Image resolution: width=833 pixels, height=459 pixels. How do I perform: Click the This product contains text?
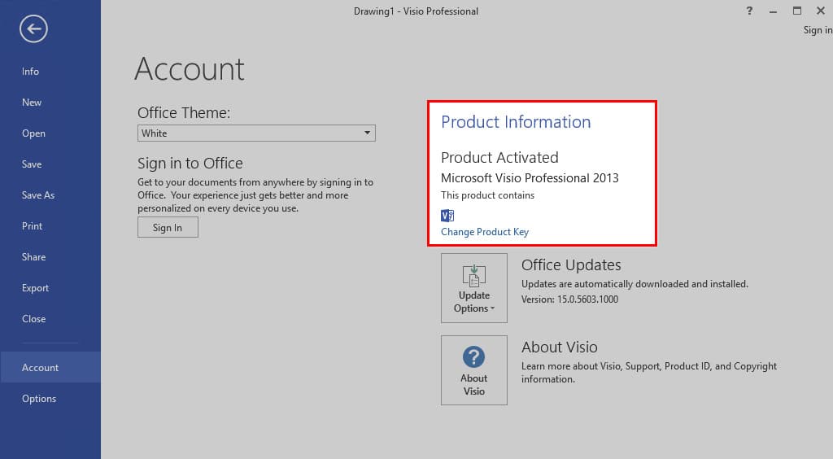coord(488,195)
